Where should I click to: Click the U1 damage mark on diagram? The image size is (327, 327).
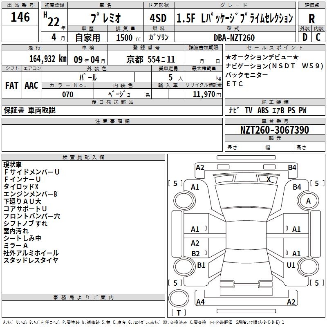(291, 265)
